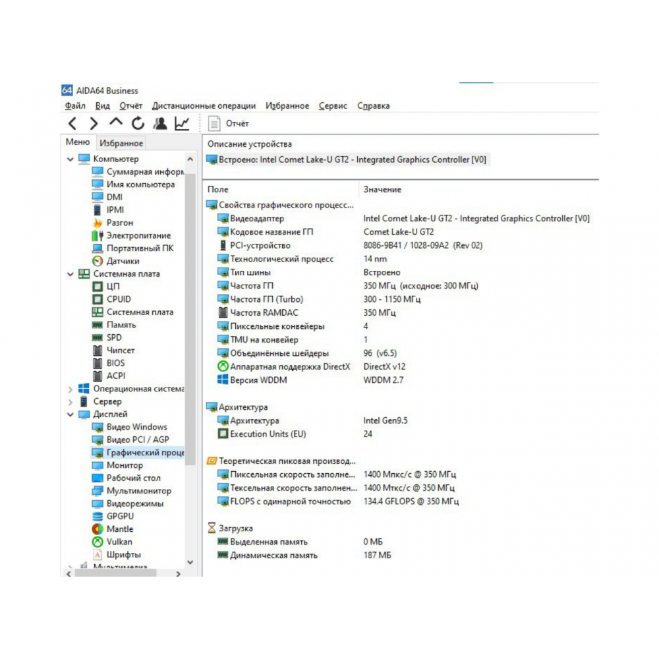Switch to the Меню tab
Viewport: 659px width, 659px height.
coord(78,142)
